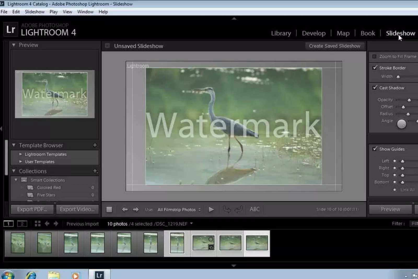Viewport: 418px width, 279px height.
Task: Select main window display button 1
Action: [8, 224]
